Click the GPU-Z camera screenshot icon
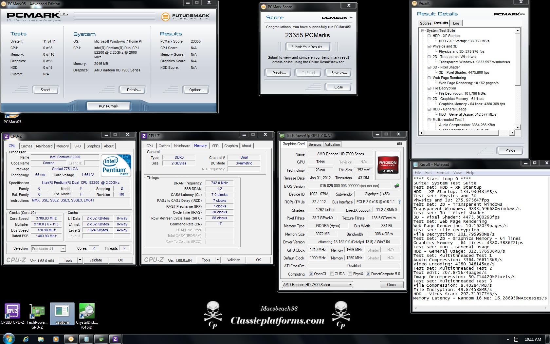This screenshot has width=550, height=344. pos(399,144)
